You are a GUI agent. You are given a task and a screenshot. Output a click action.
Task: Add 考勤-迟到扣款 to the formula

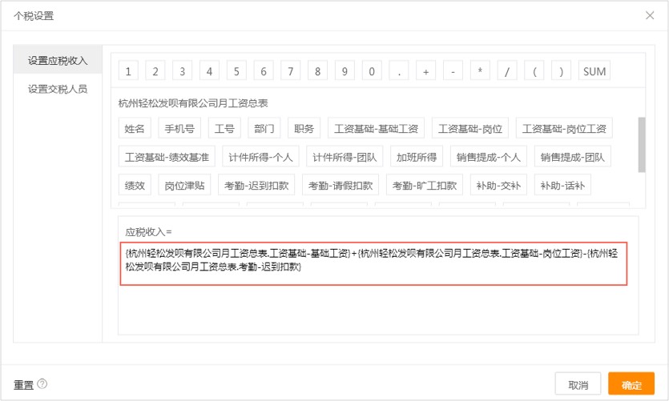[256, 185]
